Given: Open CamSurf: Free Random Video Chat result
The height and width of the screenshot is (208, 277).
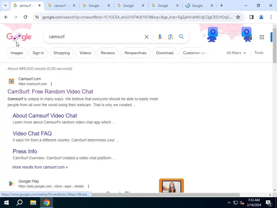Looking at the screenshot, I should (x=50, y=92).
